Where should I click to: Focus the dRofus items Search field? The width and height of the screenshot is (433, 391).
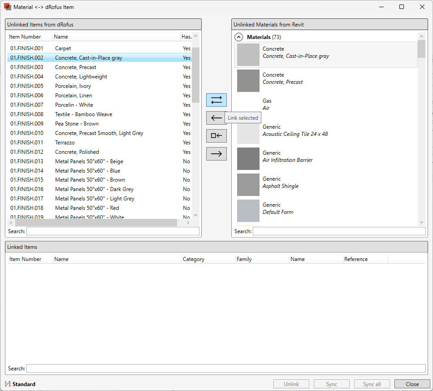tap(113, 231)
